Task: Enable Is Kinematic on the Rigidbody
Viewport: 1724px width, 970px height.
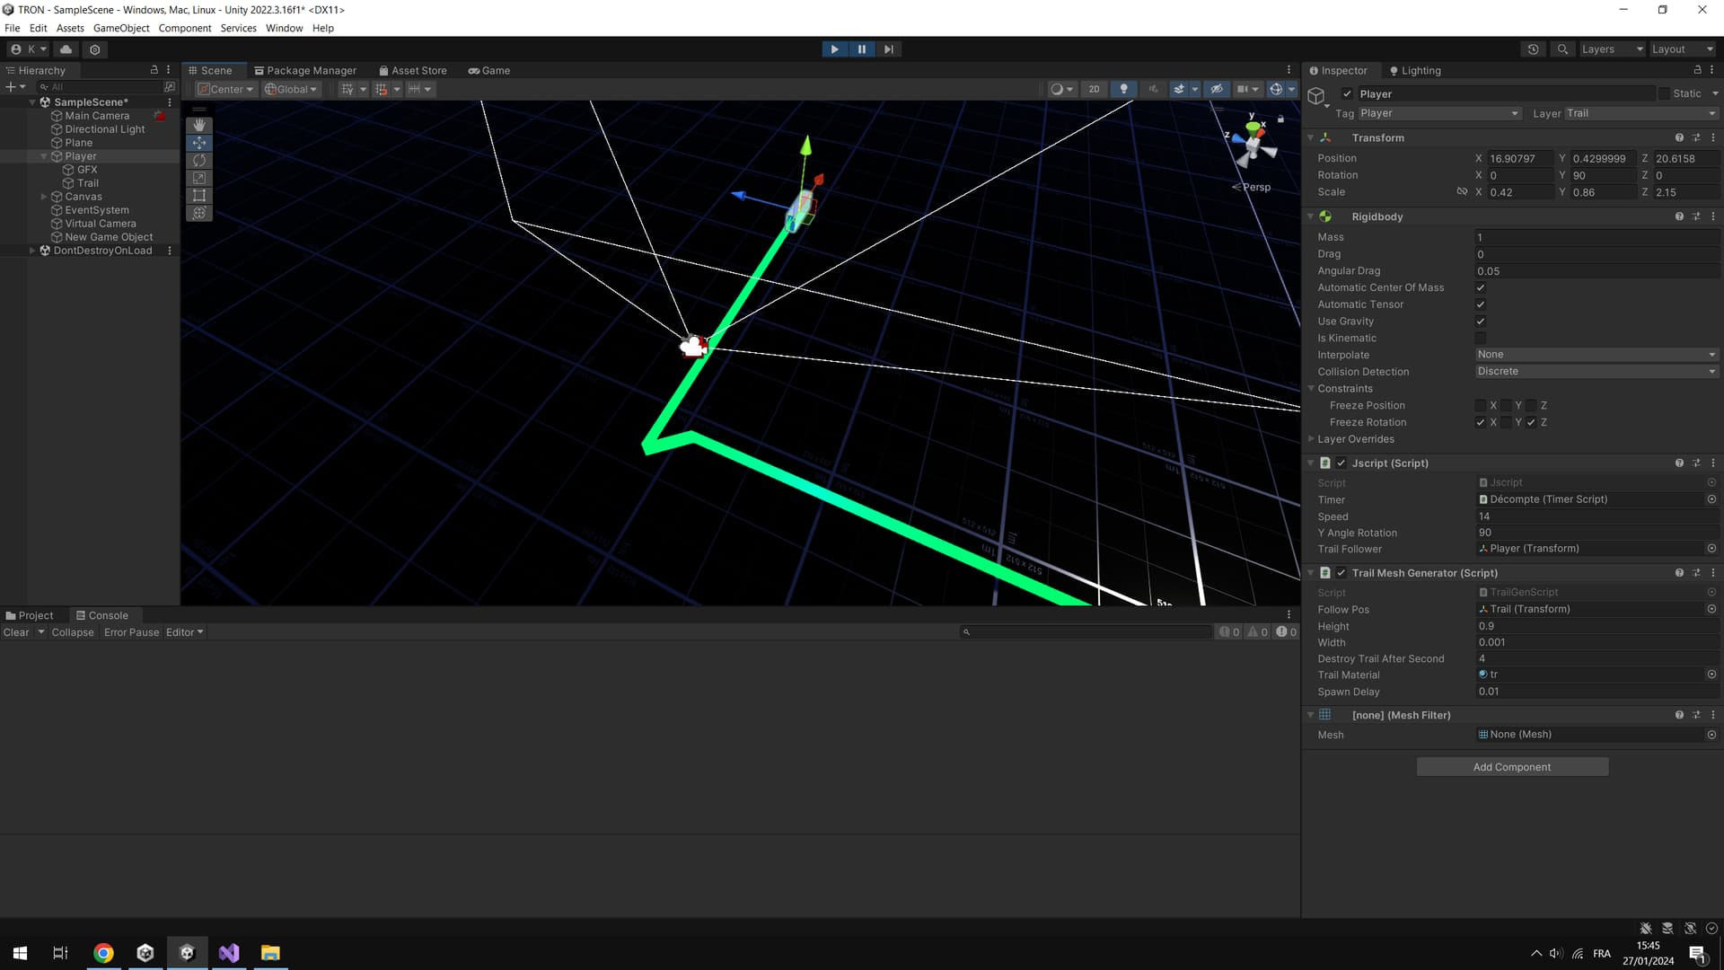Action: [1480, 338]
